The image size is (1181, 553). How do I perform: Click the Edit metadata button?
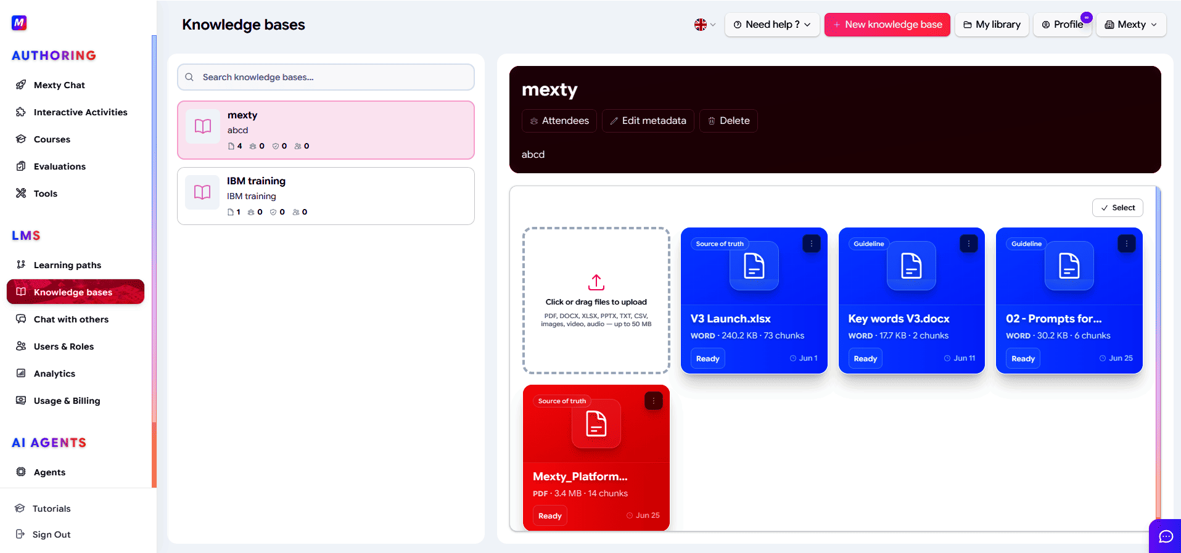[x=648, y=121]
